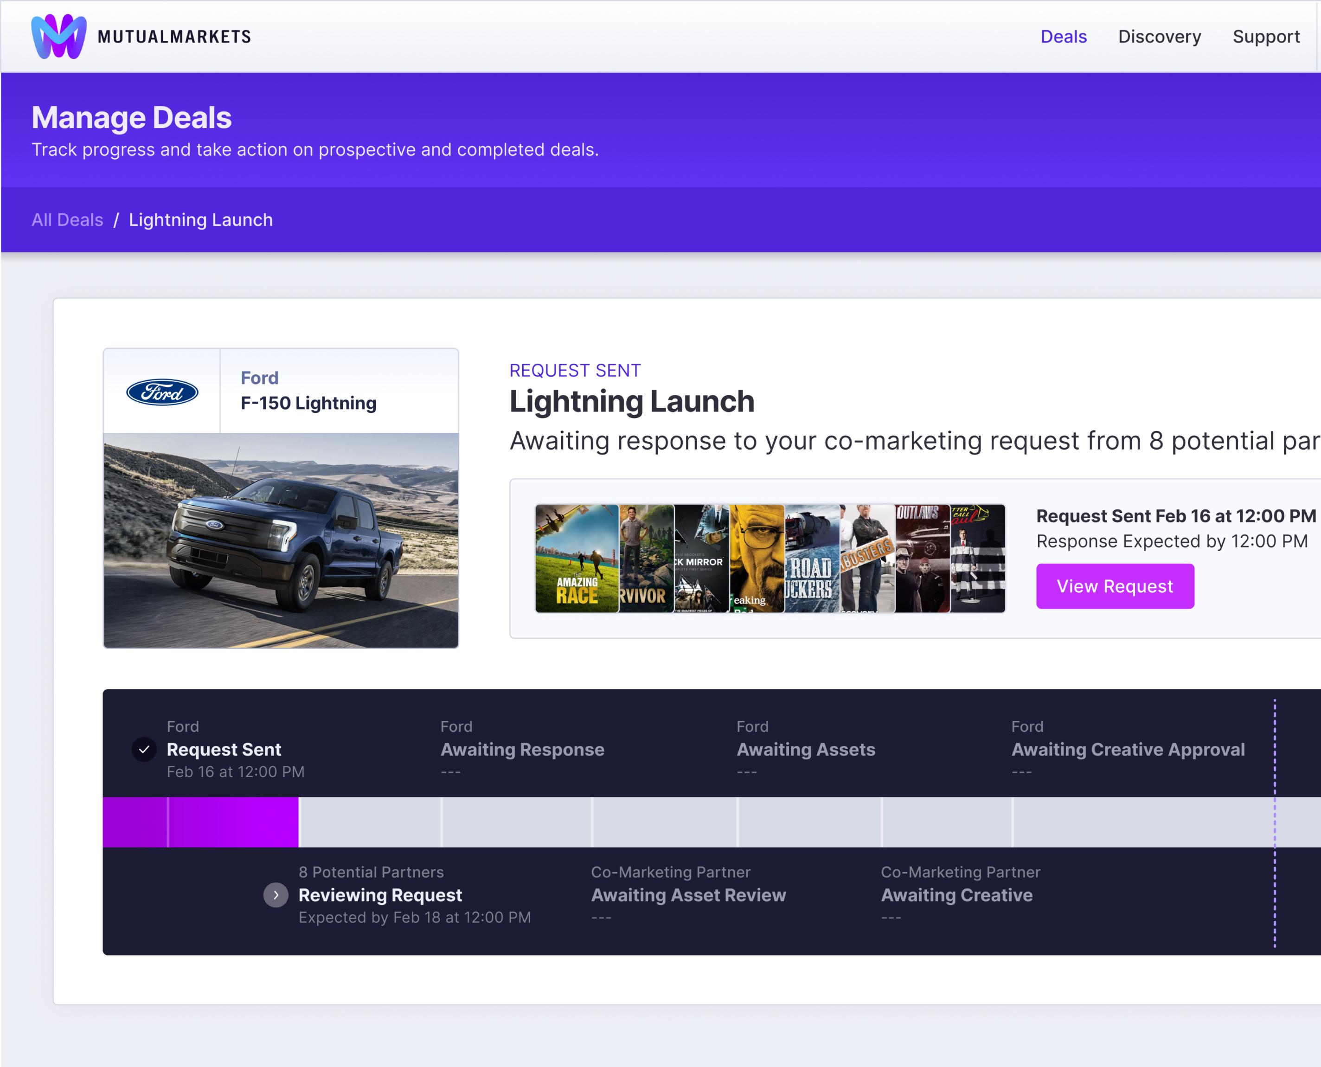
Task: Open the Better Call Saul poster
Action: point(978,559)
